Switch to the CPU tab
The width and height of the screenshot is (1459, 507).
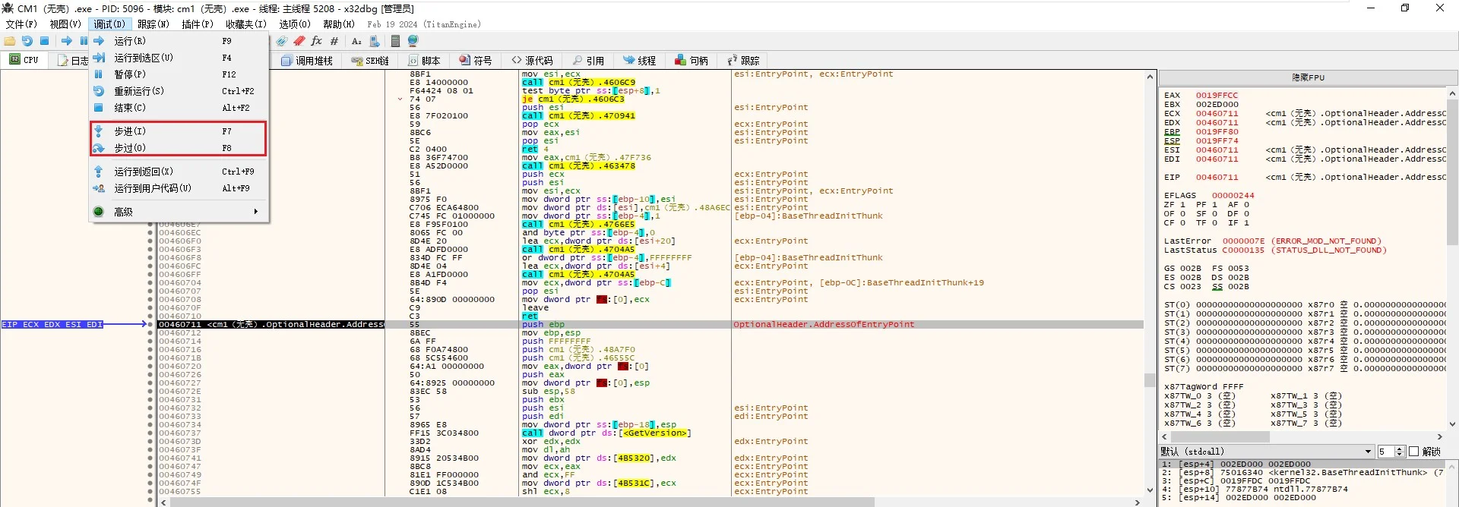[x=24, y=60]
